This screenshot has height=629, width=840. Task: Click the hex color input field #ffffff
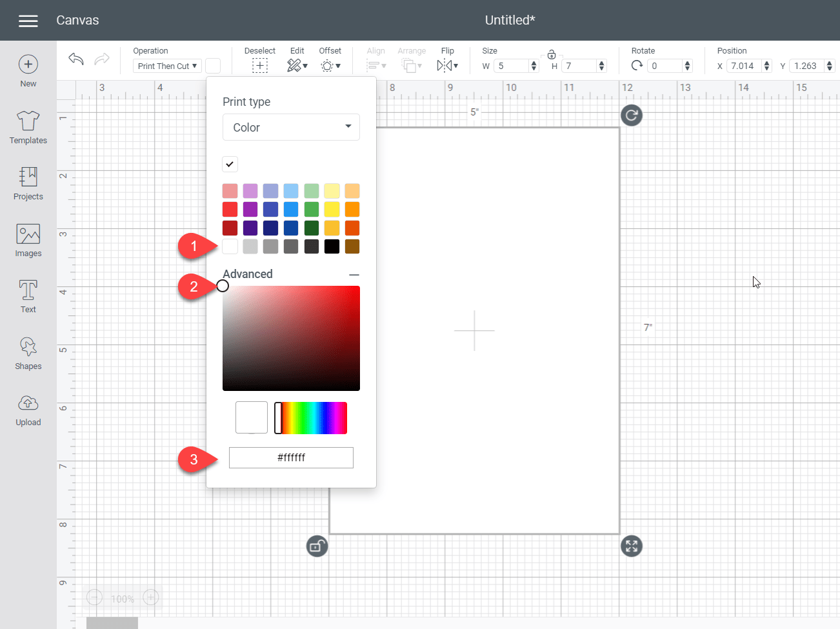tap(291, 457)
